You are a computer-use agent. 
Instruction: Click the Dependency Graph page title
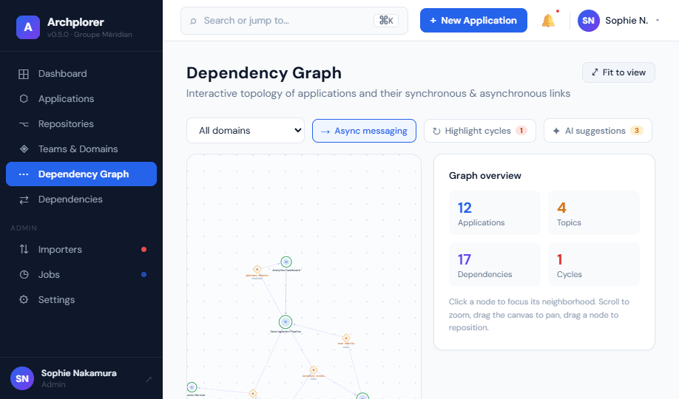tap(264, 72)
